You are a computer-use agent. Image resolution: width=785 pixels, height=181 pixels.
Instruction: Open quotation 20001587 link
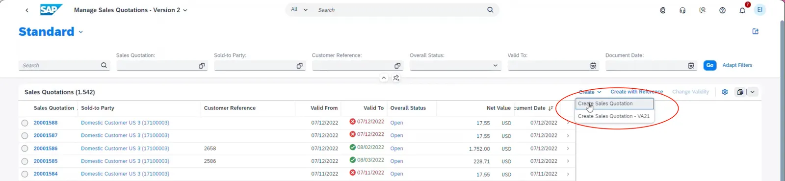pyautogui.click(x=46, y=135)
